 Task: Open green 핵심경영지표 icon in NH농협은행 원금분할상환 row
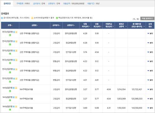click(10, 100)
